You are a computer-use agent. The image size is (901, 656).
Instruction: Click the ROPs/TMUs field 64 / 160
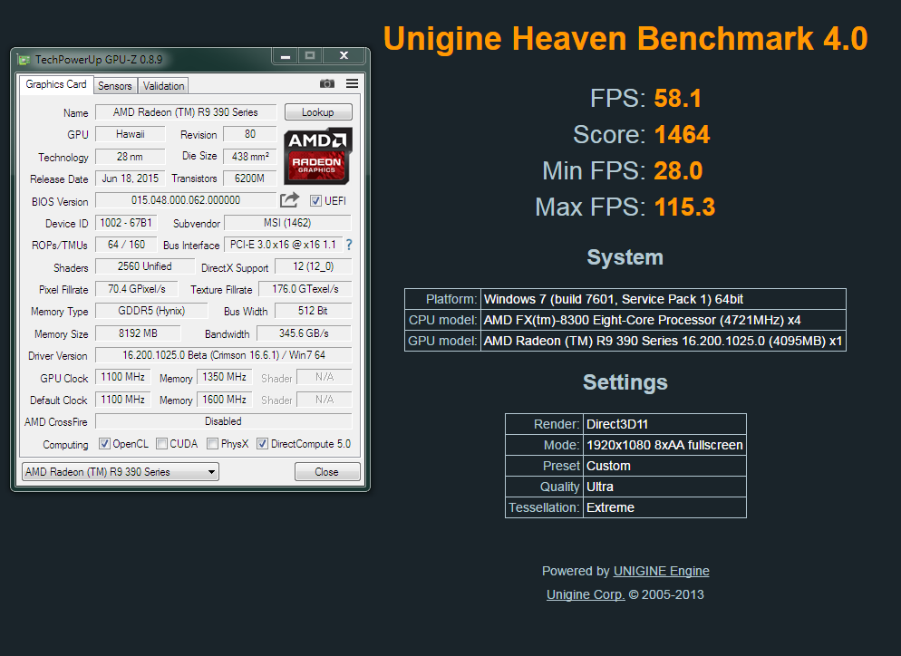pos(126,244)
